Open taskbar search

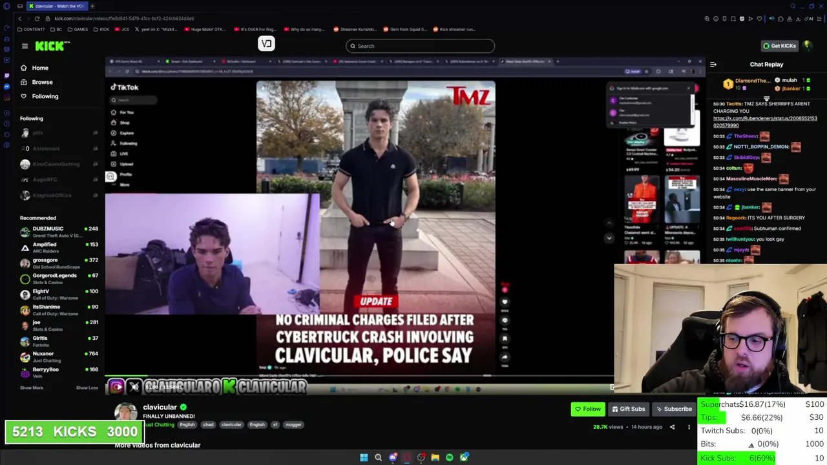click(x=378, y=457)
